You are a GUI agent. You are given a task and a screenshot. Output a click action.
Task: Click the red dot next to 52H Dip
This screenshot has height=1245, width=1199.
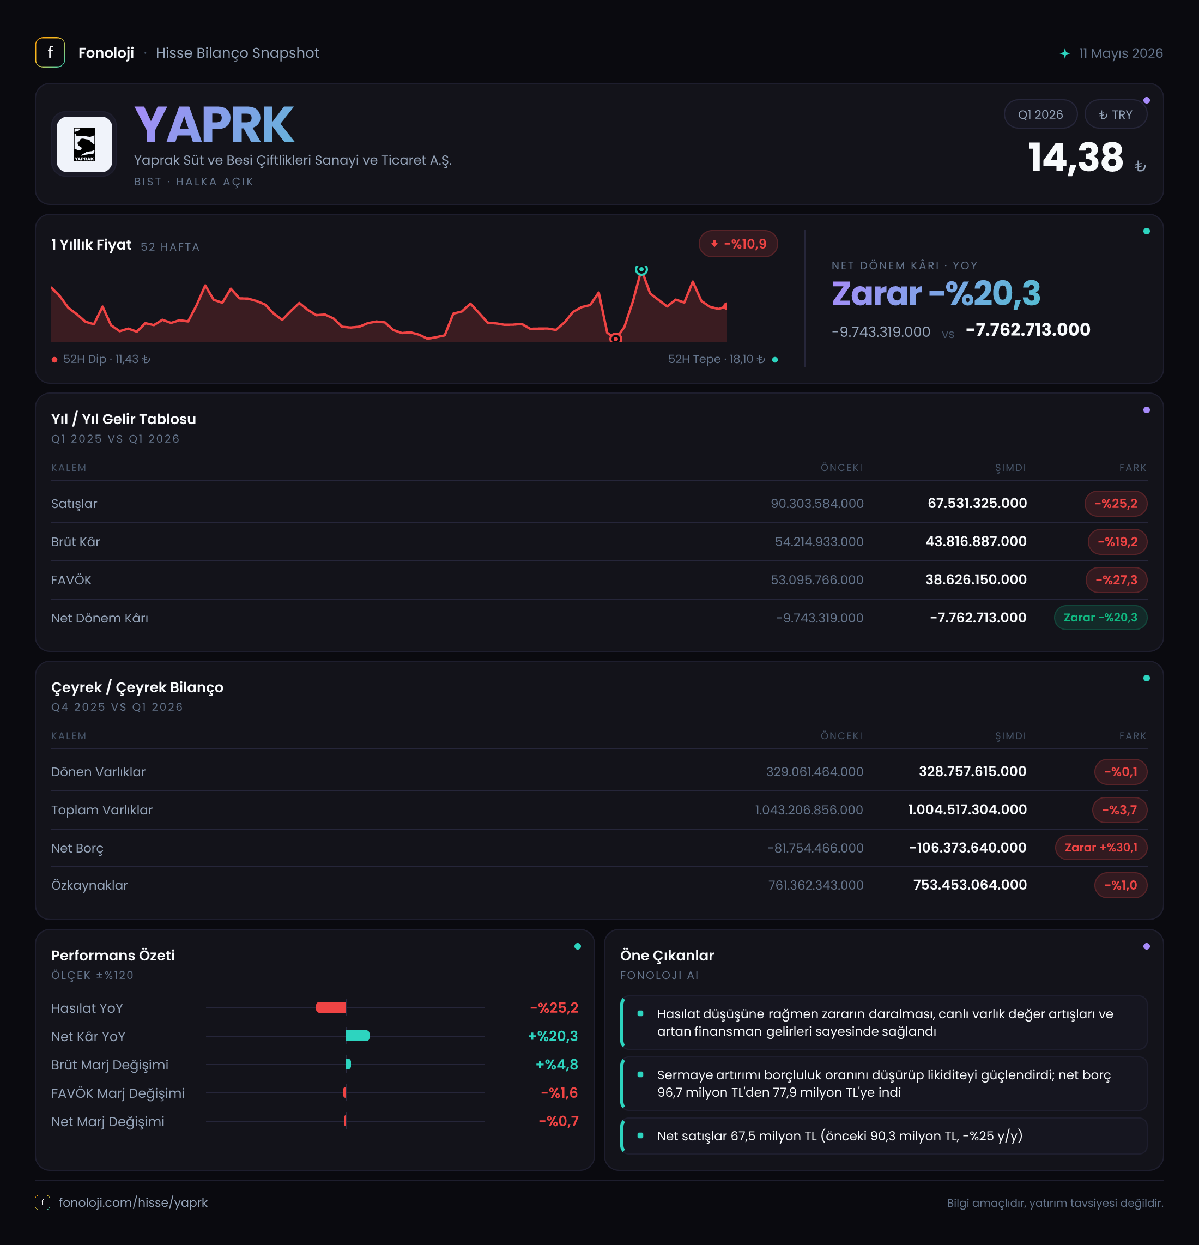[55, 360]
